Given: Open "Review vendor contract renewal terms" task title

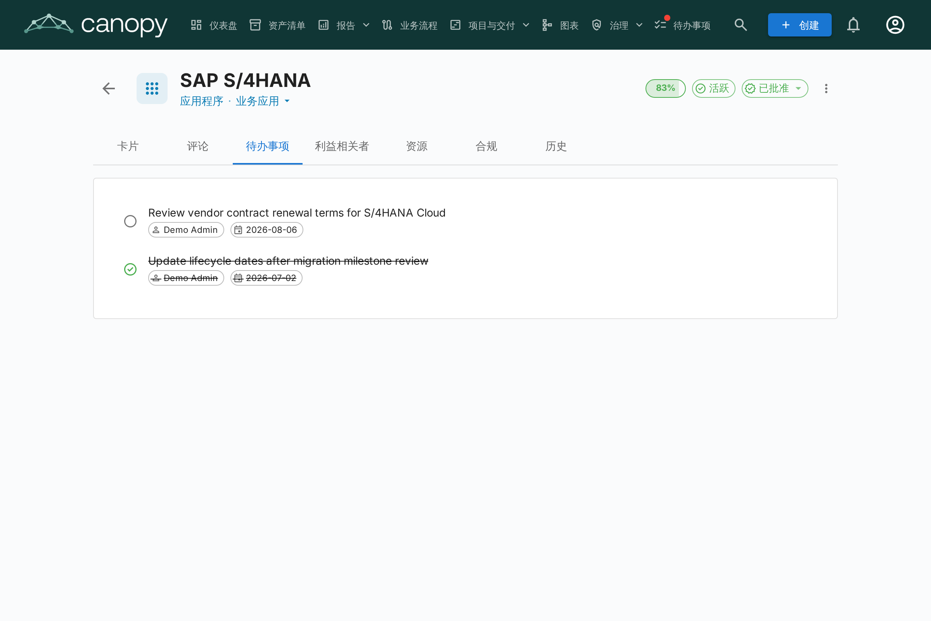Looking at the screenshot, I should click(x=297, y=213).
